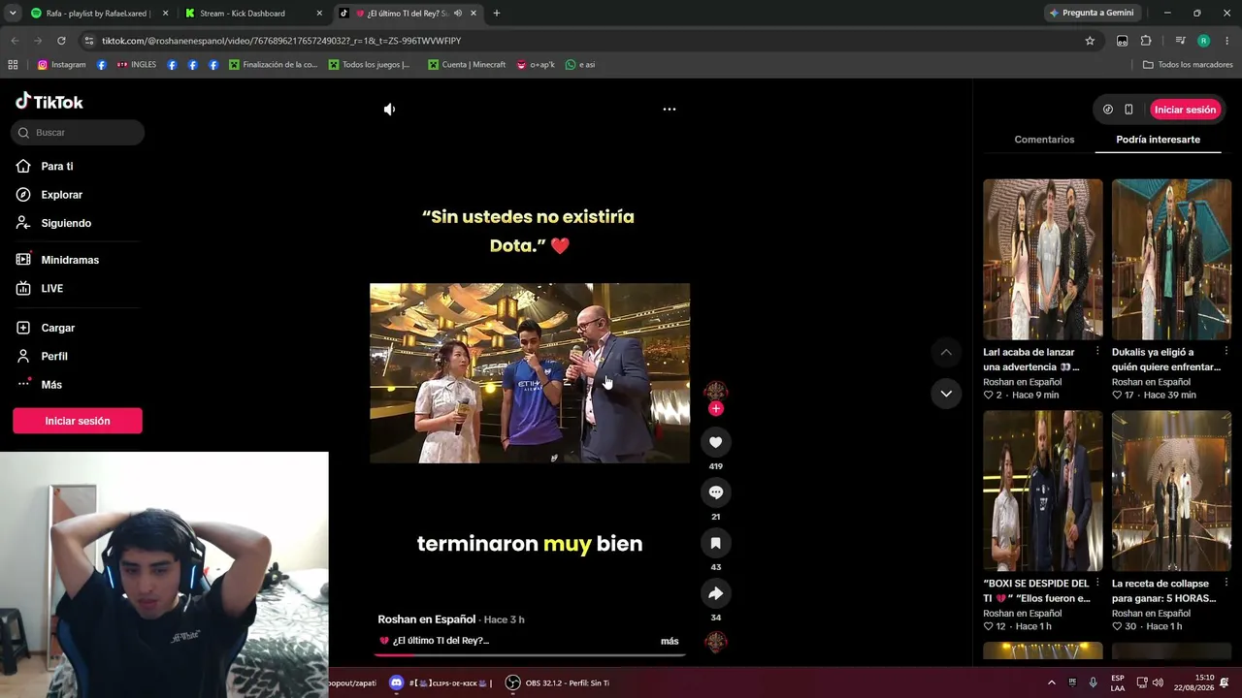Image resolution: width=1242 pixels, height=698 pixels.
Task: Open the Instagram bookmark
Action: tap(61, 65)
